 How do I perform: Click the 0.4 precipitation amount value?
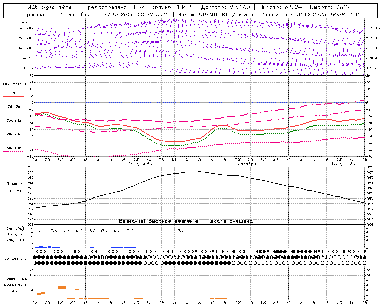pyautogui.click(x=41, y=231)
